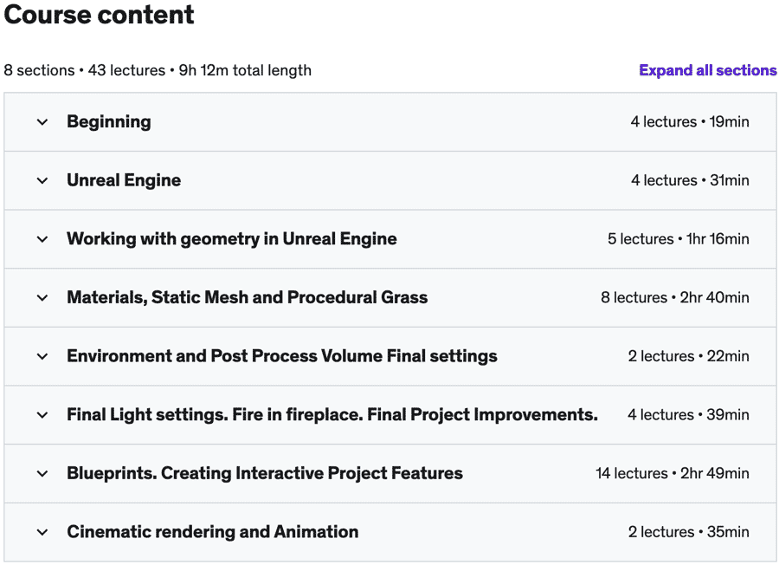Toggle chevron for Materials, Static Mesh section
This screenshot has height=565, width=779.
coord(42,298)
